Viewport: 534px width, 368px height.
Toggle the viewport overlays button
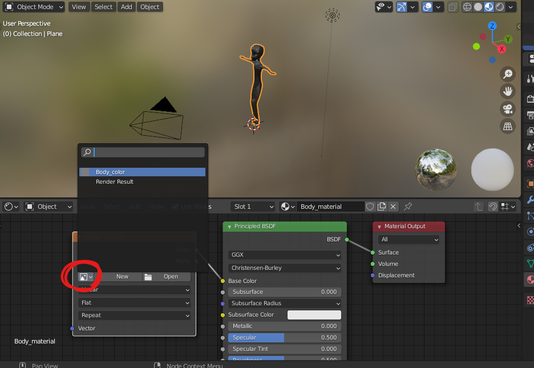coord(427,7)
